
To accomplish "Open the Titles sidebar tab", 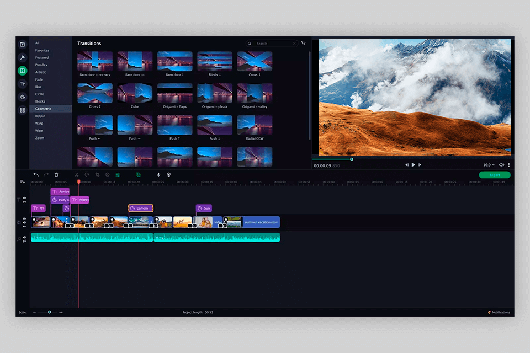I will click(22, 84).
